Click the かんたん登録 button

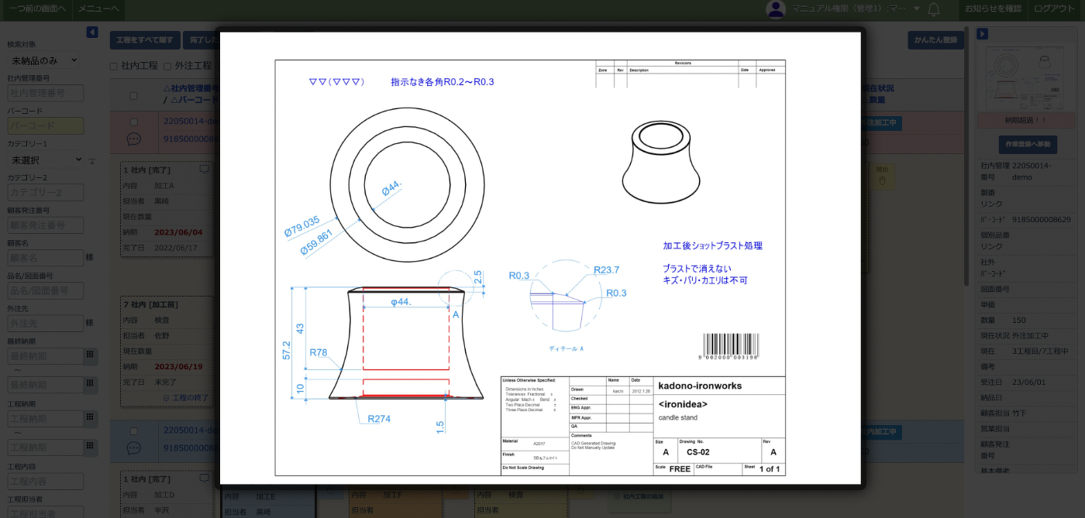(935, 40)
